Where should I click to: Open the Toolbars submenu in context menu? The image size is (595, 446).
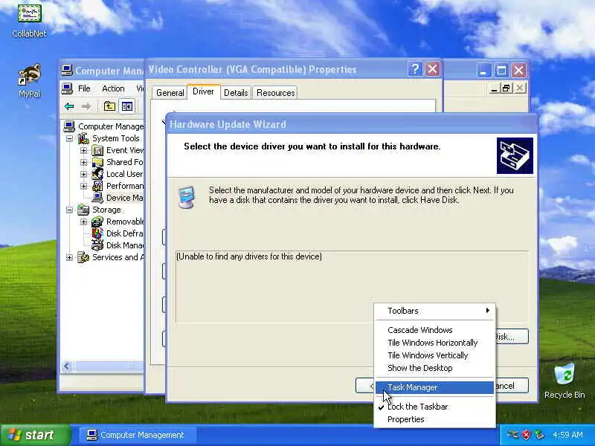click(x=435, y=311)
